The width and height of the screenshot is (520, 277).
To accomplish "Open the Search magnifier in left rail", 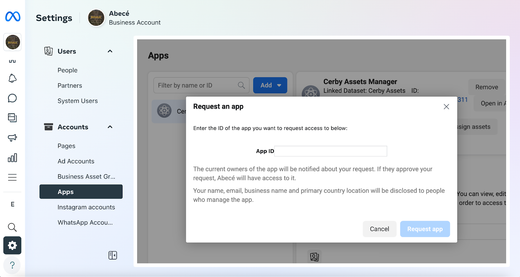I will point(12,227).
